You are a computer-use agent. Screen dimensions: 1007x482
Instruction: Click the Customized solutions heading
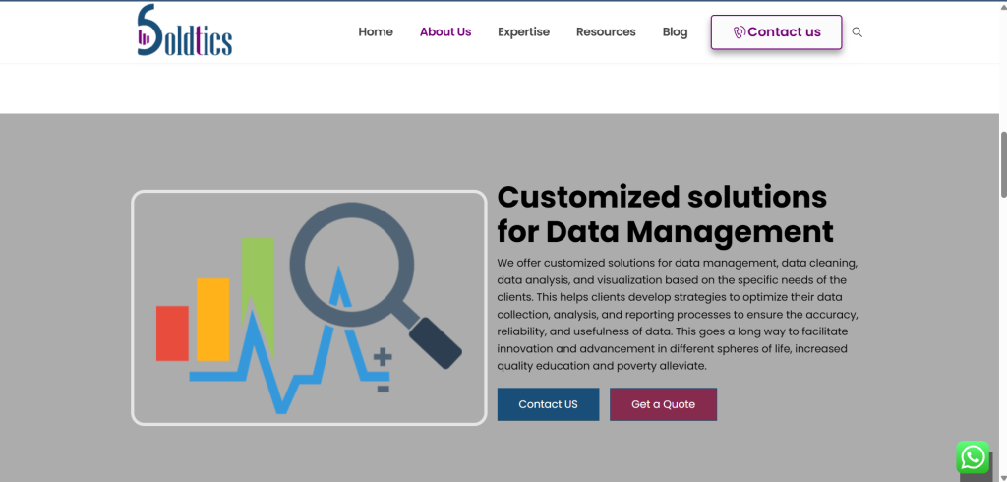pyautogui.click(x=666, y=214)
